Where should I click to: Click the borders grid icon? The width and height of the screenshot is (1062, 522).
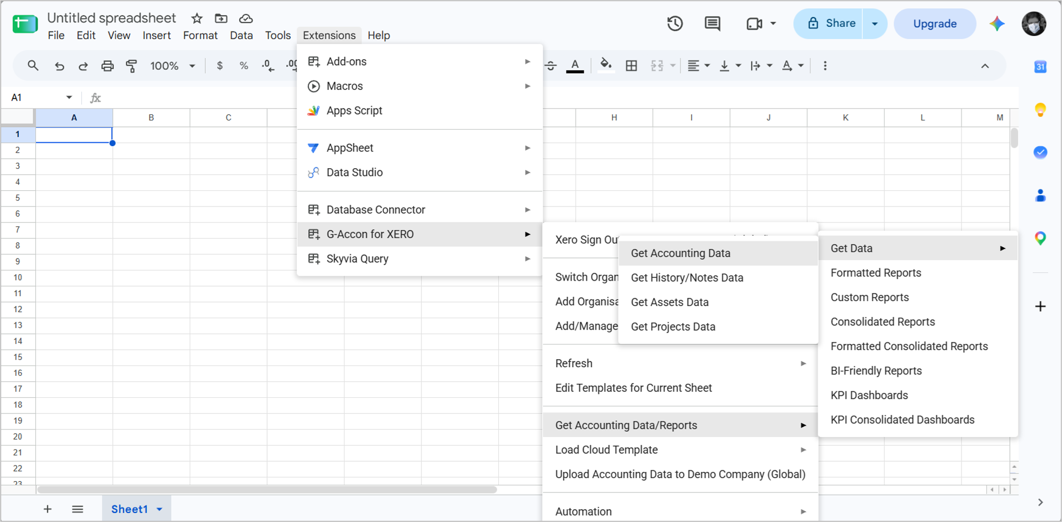632,66
